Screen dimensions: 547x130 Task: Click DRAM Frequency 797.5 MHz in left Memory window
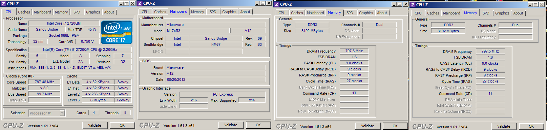(x=354, y=51)
